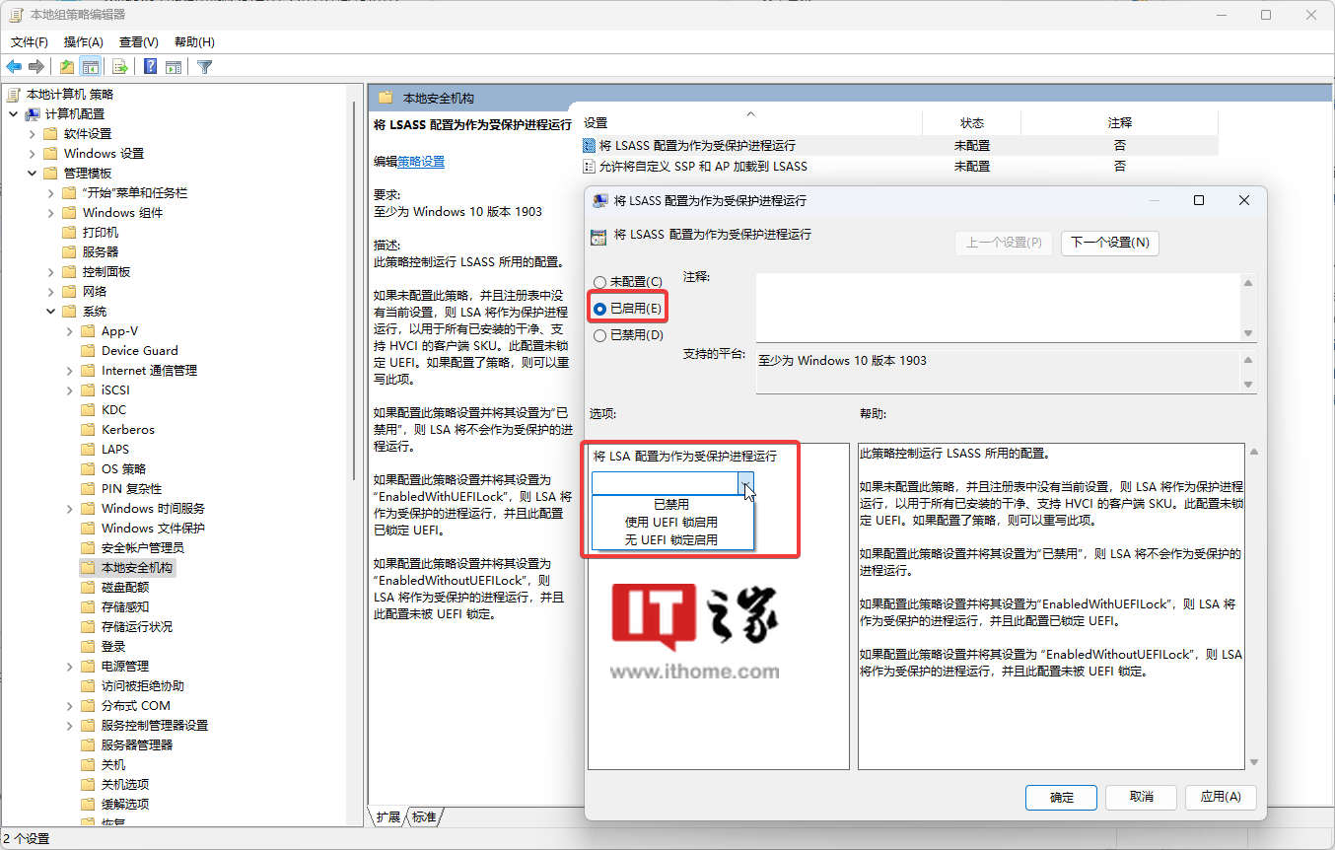1335x850 pixels.
Task: Collapse the 管理模板 tree node
Action: (32, 174)
